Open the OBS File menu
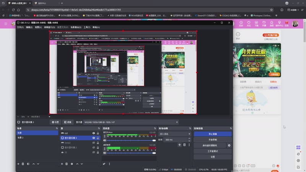306x172 pixels. point(20,27)
